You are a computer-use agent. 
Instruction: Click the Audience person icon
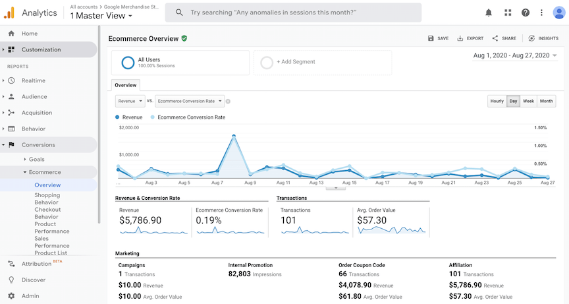[11, 97]
